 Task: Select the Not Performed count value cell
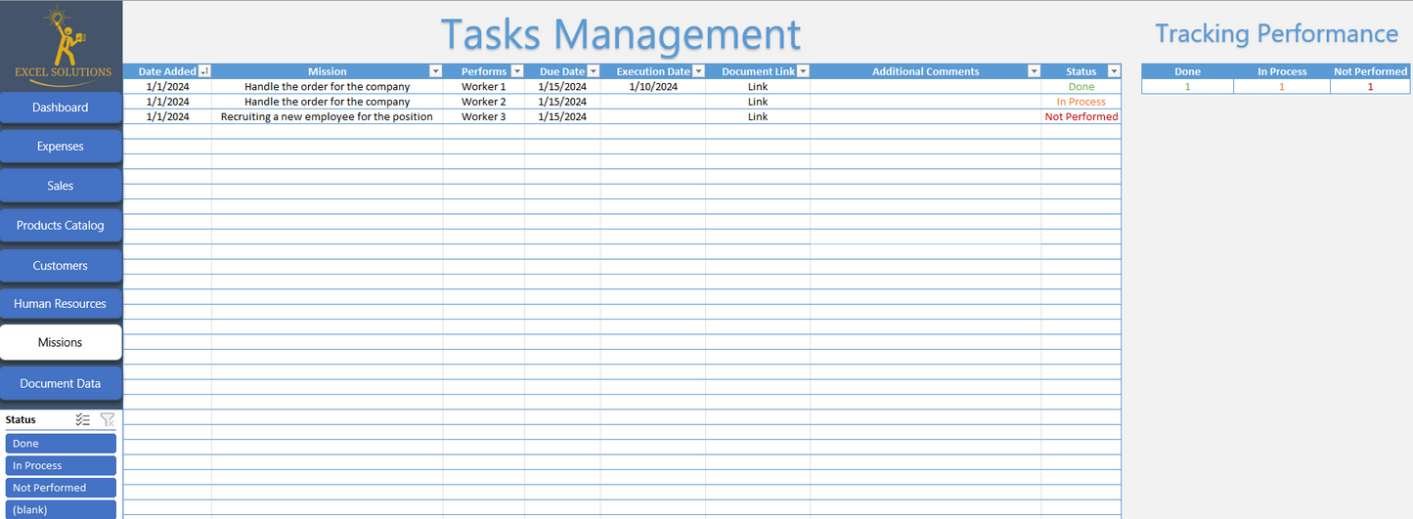pyautogui.click(x=1371, y=87)
